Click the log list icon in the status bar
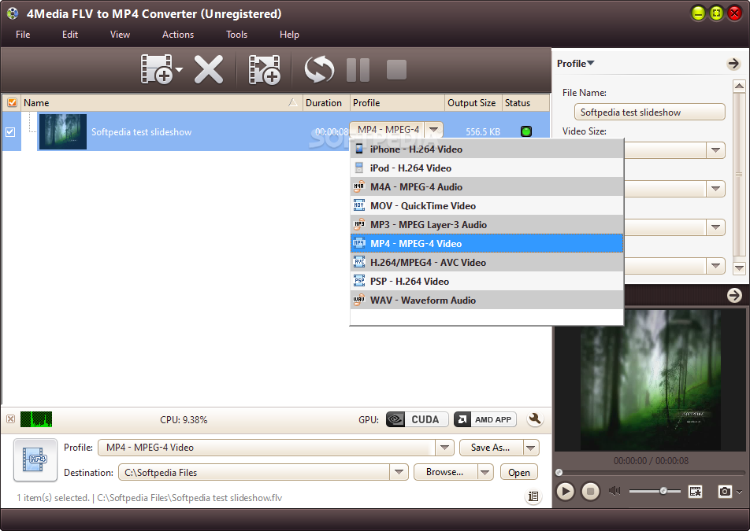The width and height of the screenshot is (750, 531). coord(533,496)
